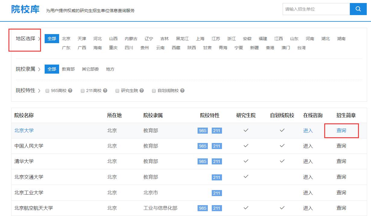Filter region by 黑龙江
The height and width of the screenshot is (216, 371).
[182, 39]
